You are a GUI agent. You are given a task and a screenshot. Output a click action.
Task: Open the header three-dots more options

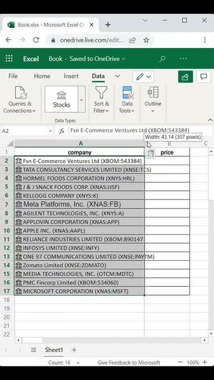click(183, 59)
